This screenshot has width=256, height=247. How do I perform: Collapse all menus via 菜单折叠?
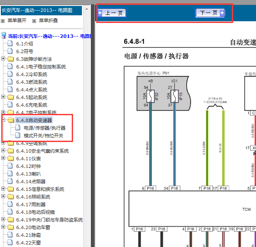pos(48,20)
